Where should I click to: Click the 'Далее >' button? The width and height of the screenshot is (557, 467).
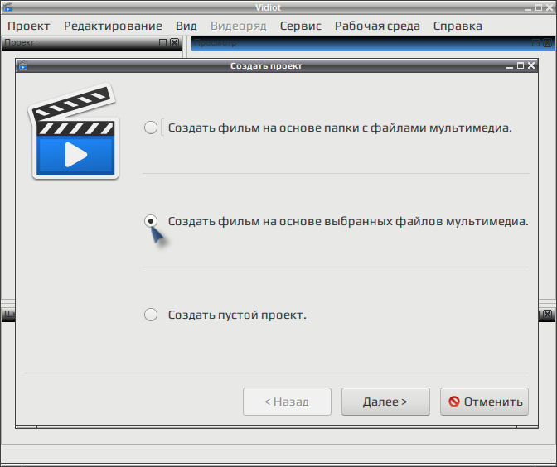tap(385, 402)
